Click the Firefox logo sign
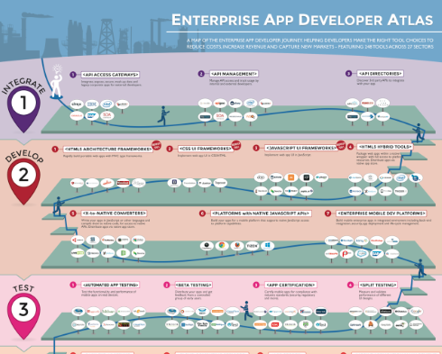 coord(237,246)
